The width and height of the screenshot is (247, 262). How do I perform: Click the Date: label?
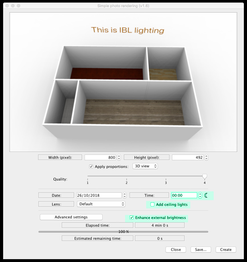(x=56, y=195)
